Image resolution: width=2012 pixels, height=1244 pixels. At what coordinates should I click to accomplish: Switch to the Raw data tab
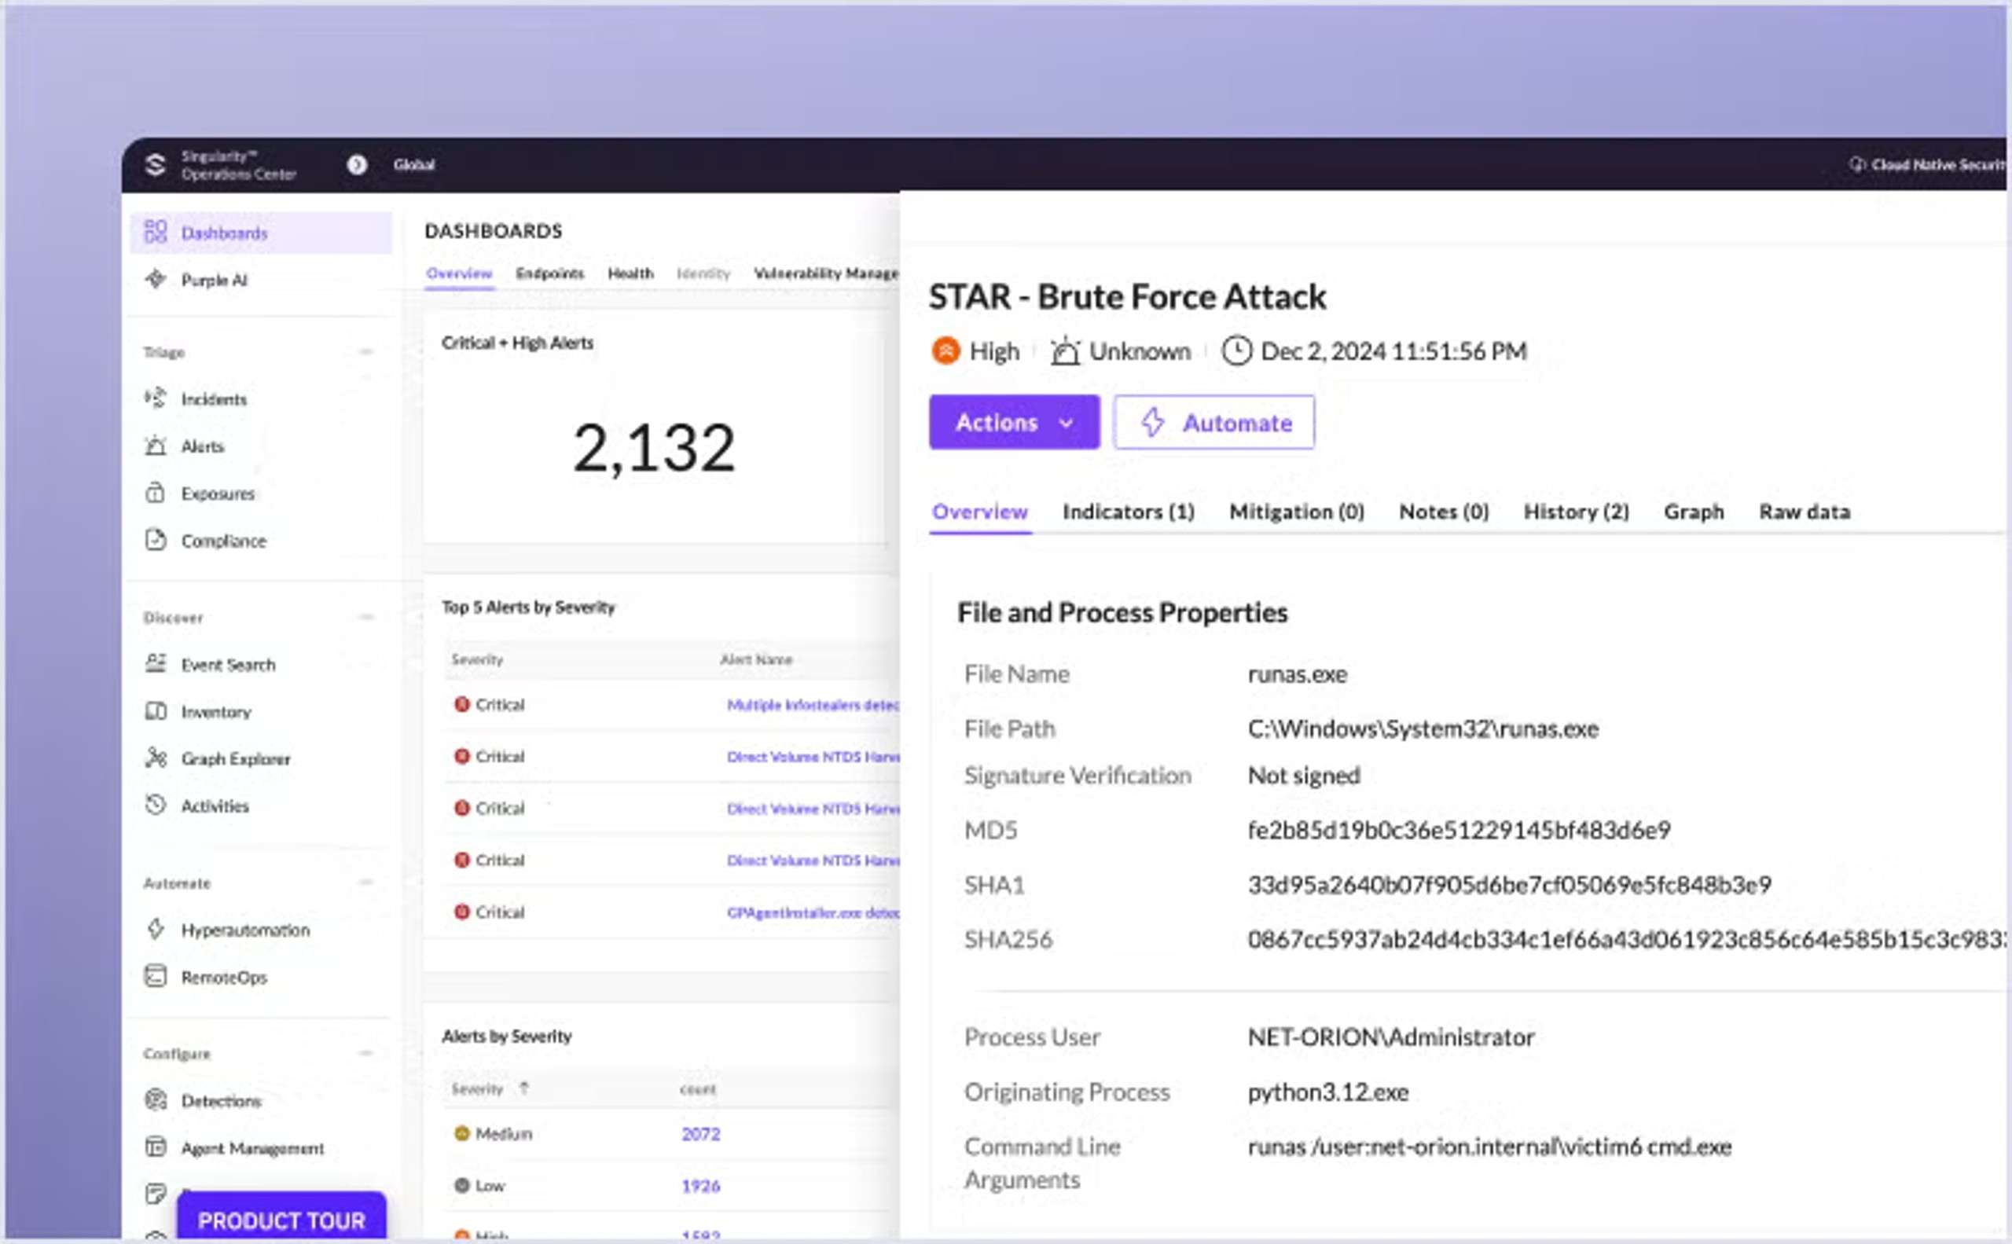pyautogui.click(x=1804, y=511)
